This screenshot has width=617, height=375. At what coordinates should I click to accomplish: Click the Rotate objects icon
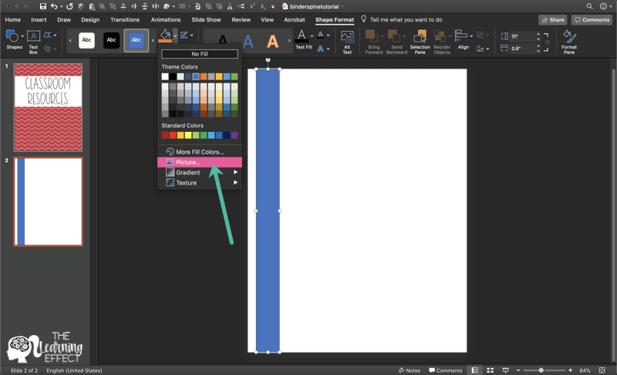click(x=480, y=49)
